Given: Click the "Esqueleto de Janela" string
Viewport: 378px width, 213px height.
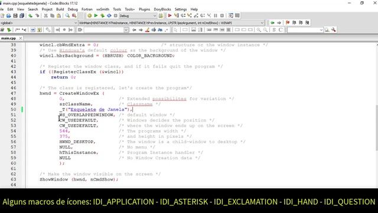Looking at the screenshot, I should coord(97,109).
